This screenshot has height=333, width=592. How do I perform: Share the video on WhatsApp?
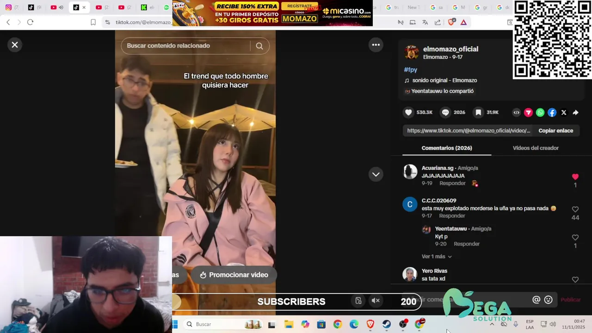tap(540, 112)
